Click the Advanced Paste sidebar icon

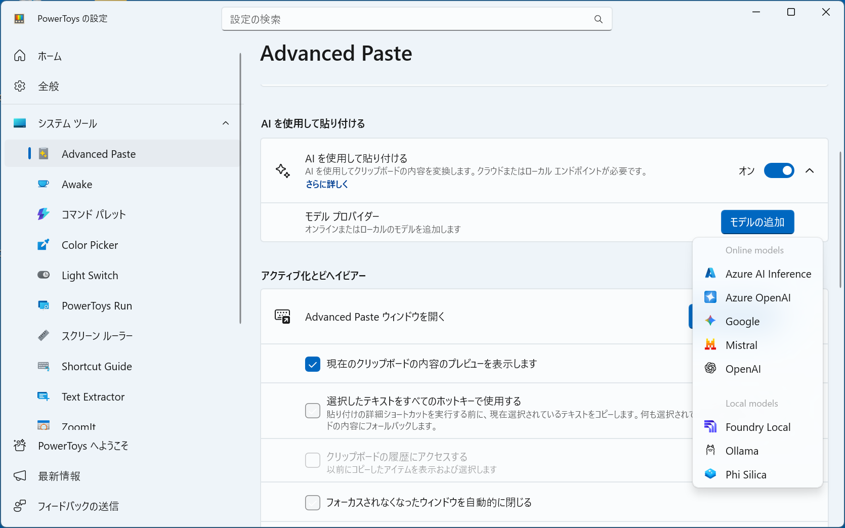pos(44,154)
